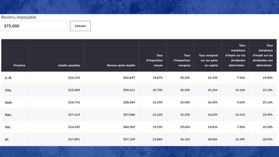This screenshot has width=279, height=157.
Task: Click the Impôts payables column header
Action: tap(69, 65)
